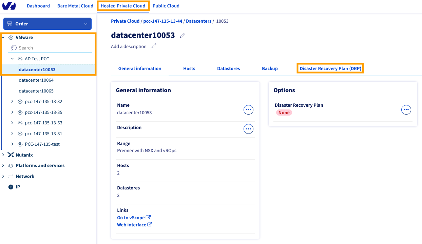Open Disaster Recovery Plan (DRP) tab

point(330,68)
